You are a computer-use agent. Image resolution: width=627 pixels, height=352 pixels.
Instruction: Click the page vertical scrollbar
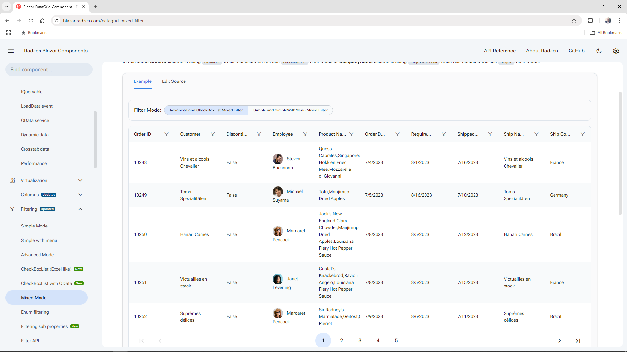tap(620, 153)
